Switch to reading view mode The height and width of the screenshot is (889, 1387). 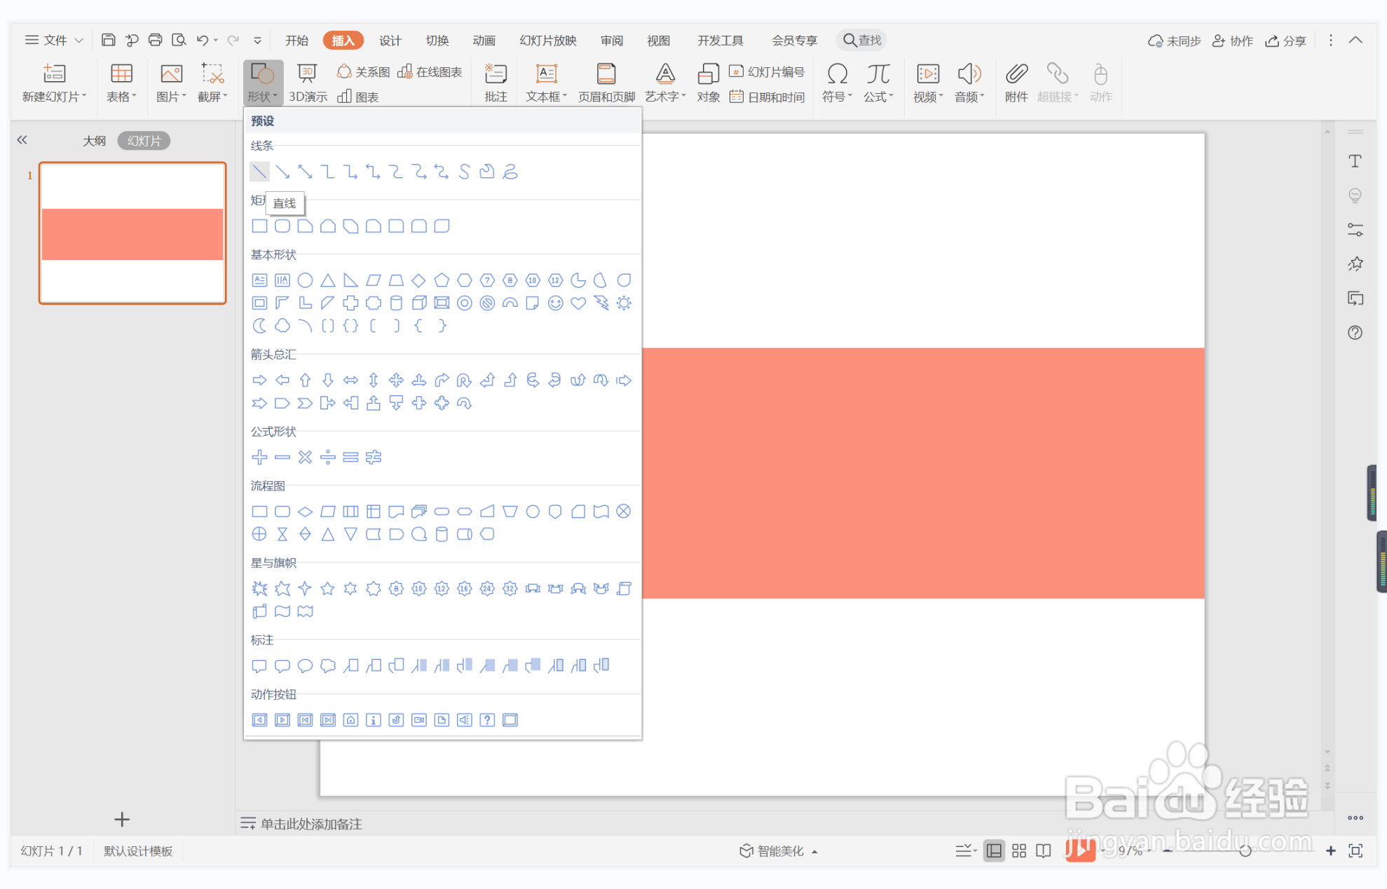pyautogui.click(x=1044, y=850)
